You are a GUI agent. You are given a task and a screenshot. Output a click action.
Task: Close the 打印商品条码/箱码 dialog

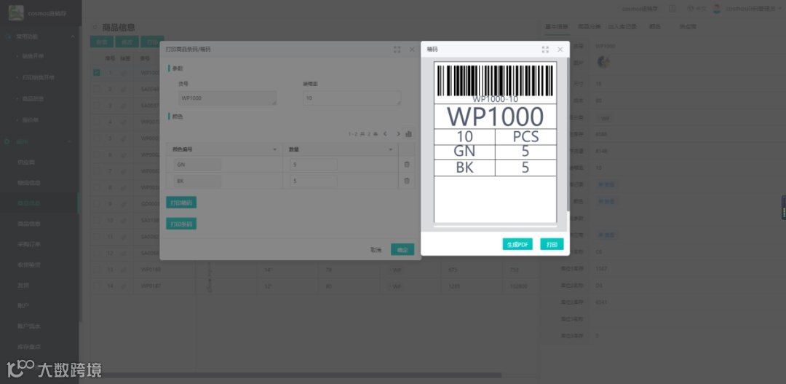click(x=412, y=50)
